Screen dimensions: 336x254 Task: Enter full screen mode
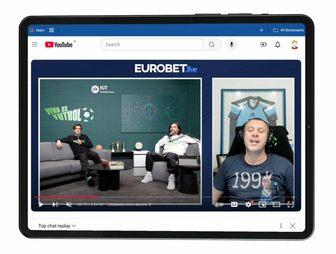coord(291,205)
